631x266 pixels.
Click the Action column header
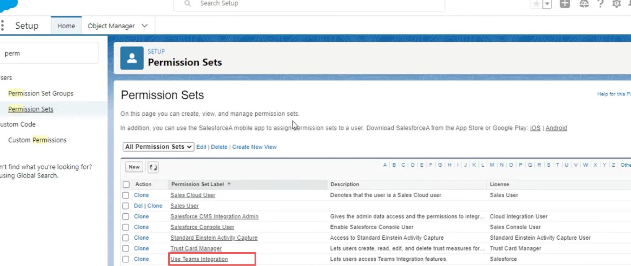pyautogui.click(x=143, y=184)
